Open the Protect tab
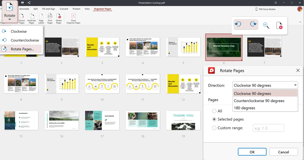The height and width of the screenshot is (160, 304). 77,9
